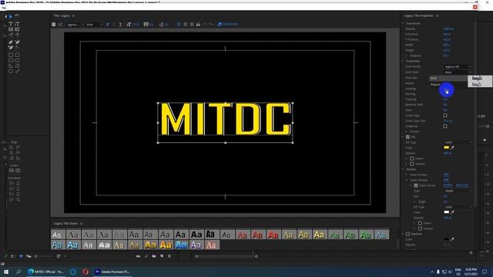Viewport: 493px width, 277px height.
Task: Select the arrow Selection tool
Action: point(11,16)
